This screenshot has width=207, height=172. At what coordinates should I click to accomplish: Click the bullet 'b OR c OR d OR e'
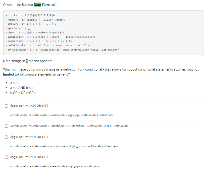pos(23,93)
